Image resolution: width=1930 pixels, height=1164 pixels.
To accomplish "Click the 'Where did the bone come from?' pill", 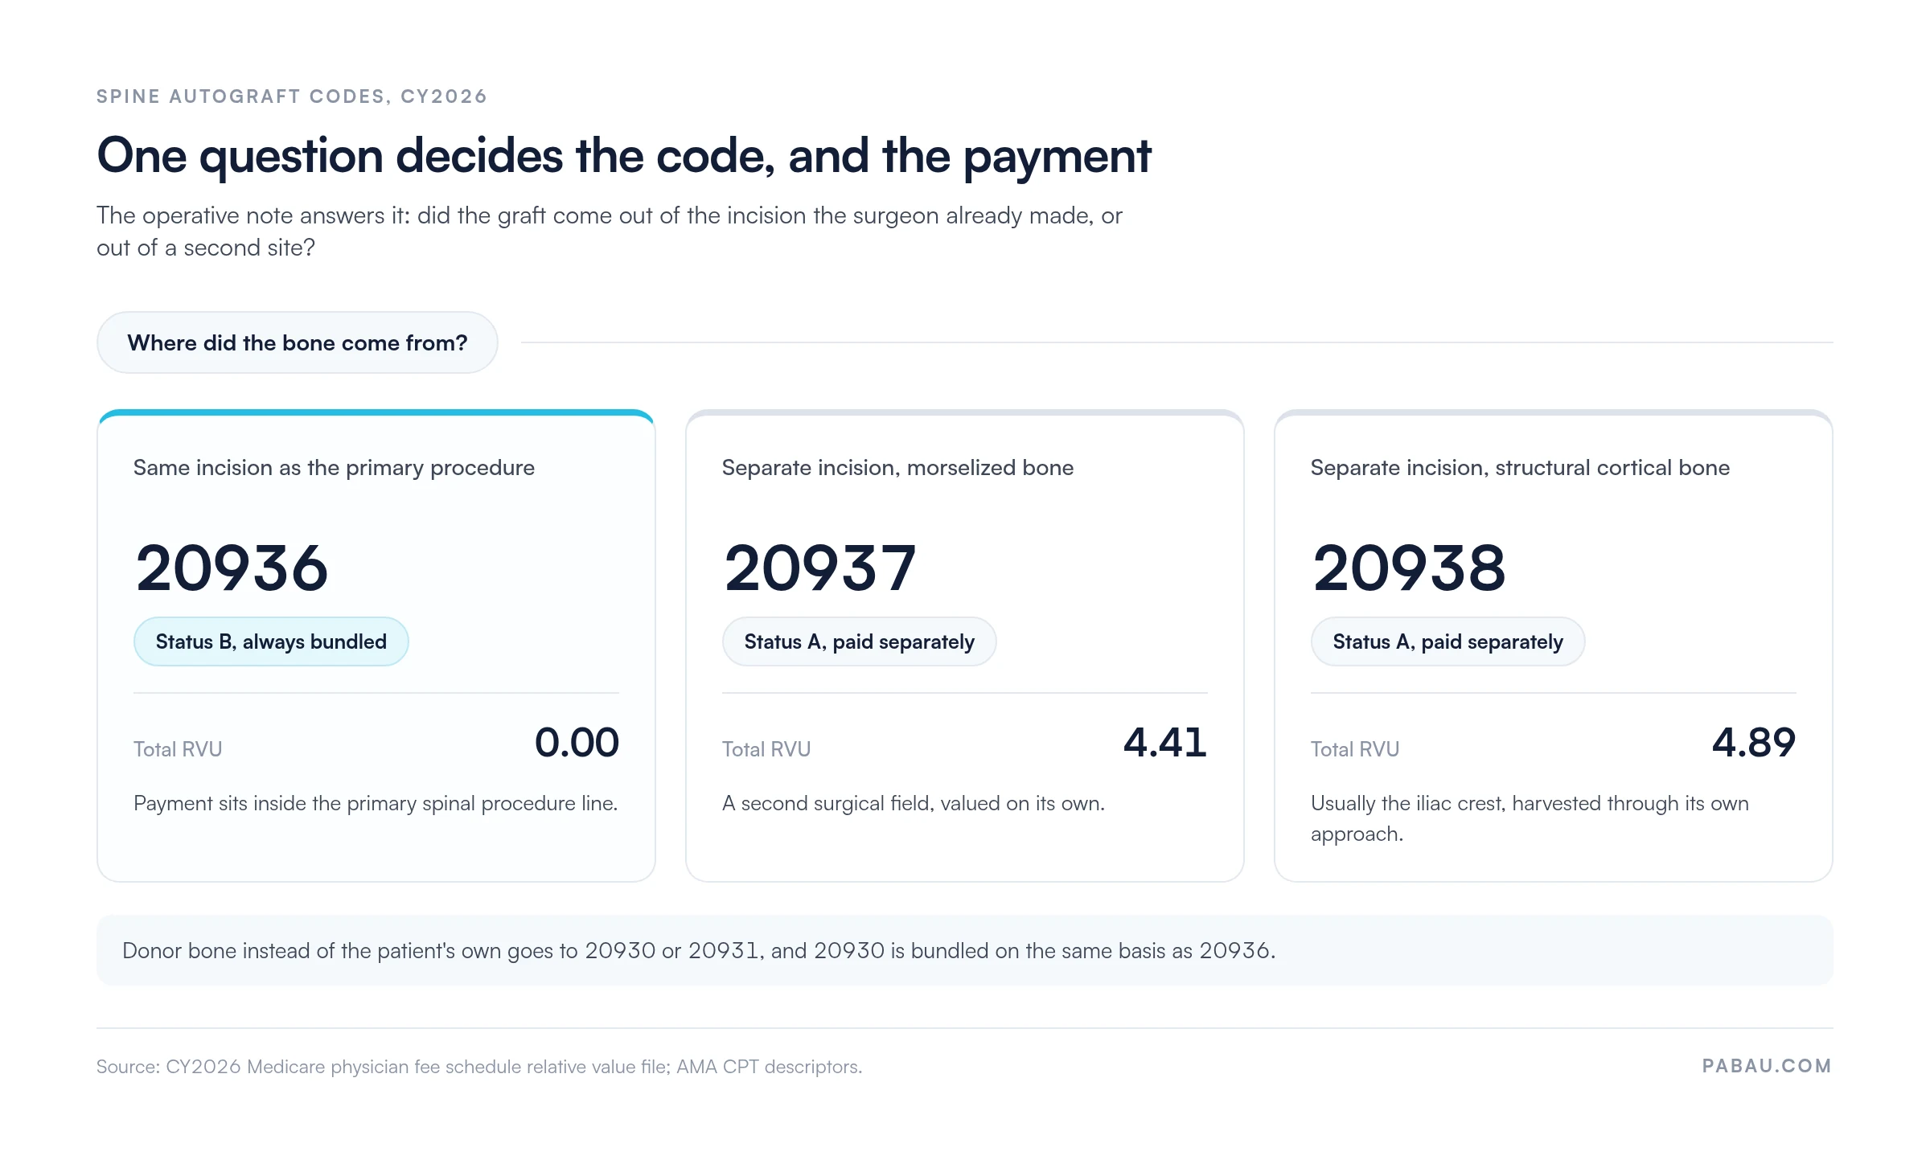I will pos(297,342).
